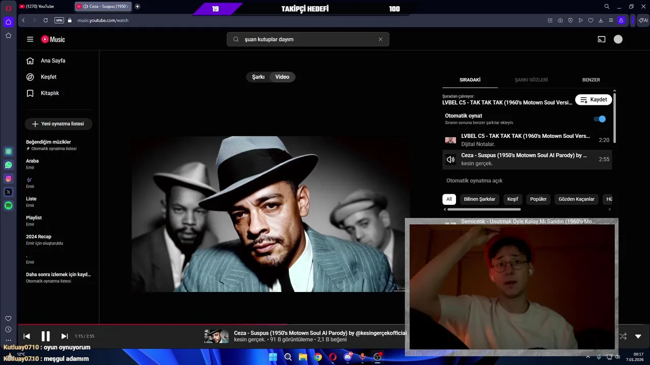Select the Keşif filter chip
This screenshot has width=650, height=365.
coord(513,199)
